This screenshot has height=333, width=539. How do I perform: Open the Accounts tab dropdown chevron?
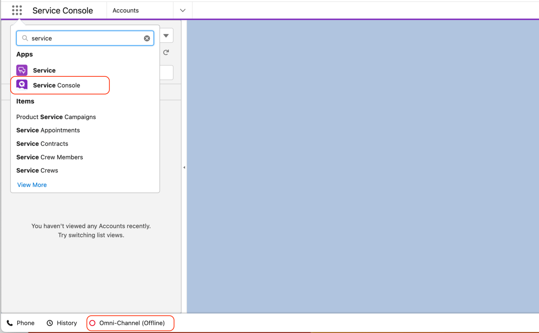point(182,10)
